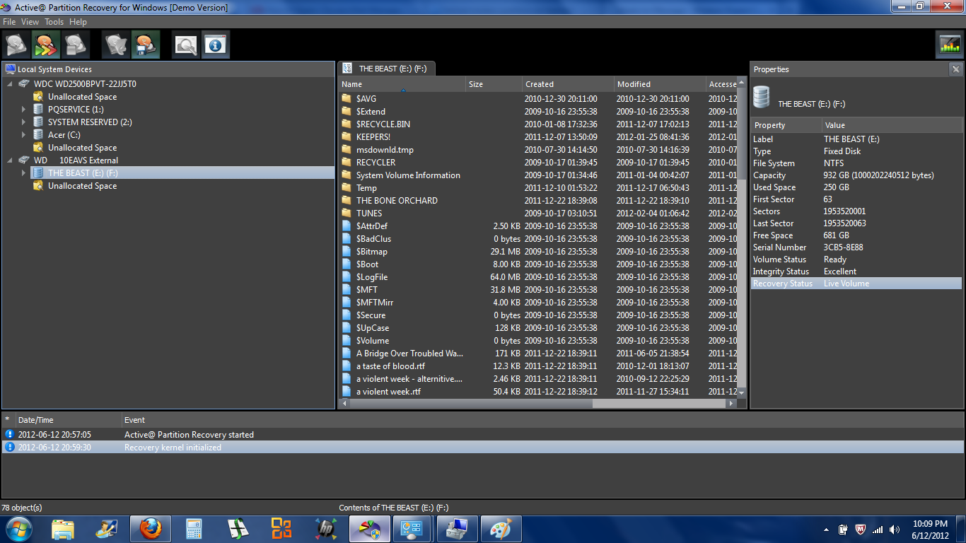Click the disk with floppy save icon

click(x=146, y=45)
